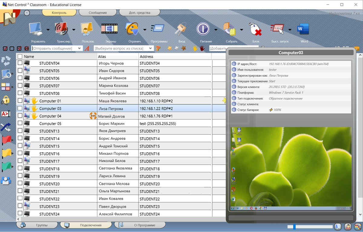Tick the checkbox next to Computer 05
Image resolution: width=363 pixels, height=232 pixels.
(20, 123)
